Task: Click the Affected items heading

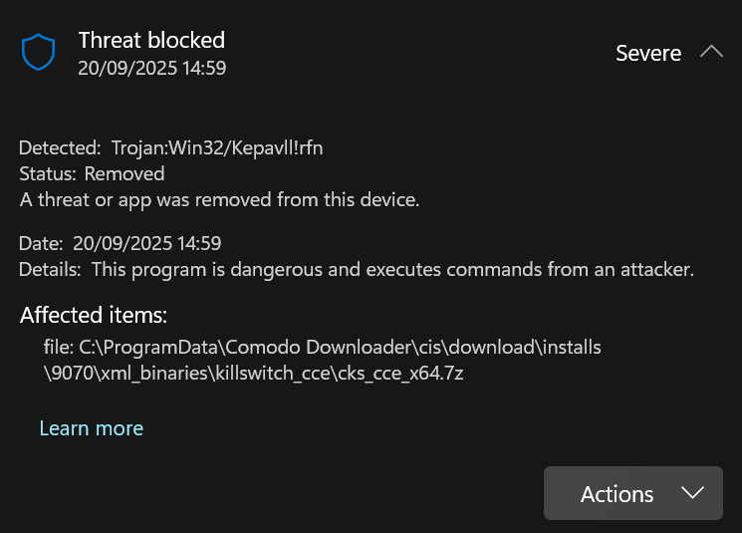Action: coord(94,316)
